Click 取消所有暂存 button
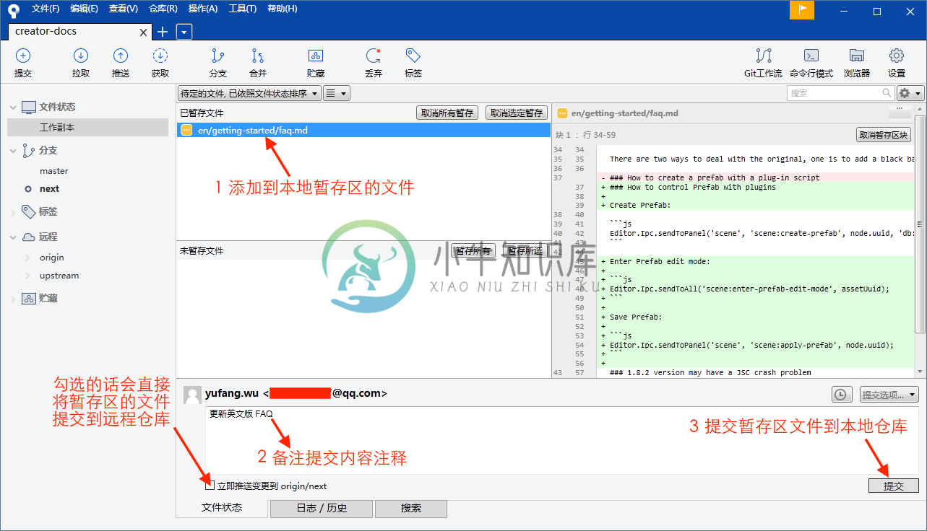This screenshot has width=927, height=531. click(447, 113)
